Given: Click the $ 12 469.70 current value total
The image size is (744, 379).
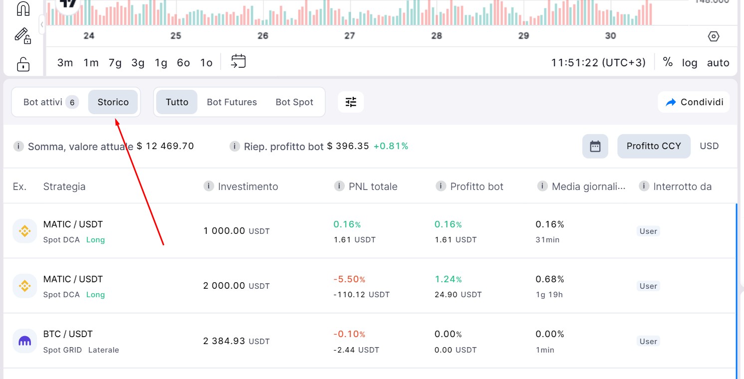Looking at the screenshot, I should (x=165, y=146).
